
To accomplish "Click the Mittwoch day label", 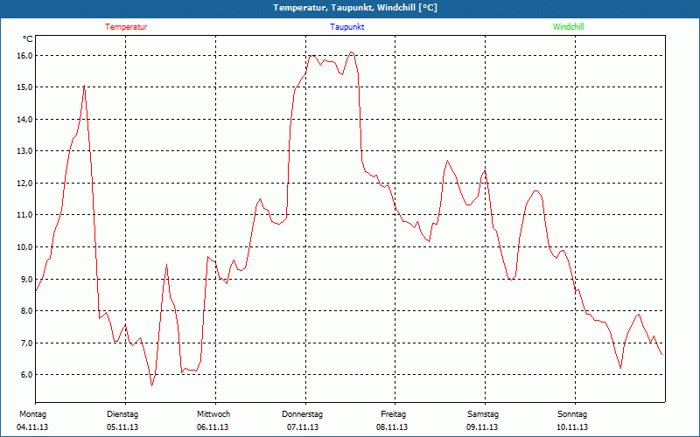I will [x=213, y=414].
